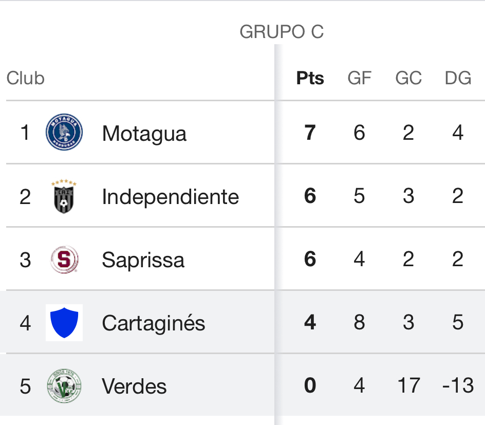
Task: Click Motagua's 7 points value
Action: 310,133
